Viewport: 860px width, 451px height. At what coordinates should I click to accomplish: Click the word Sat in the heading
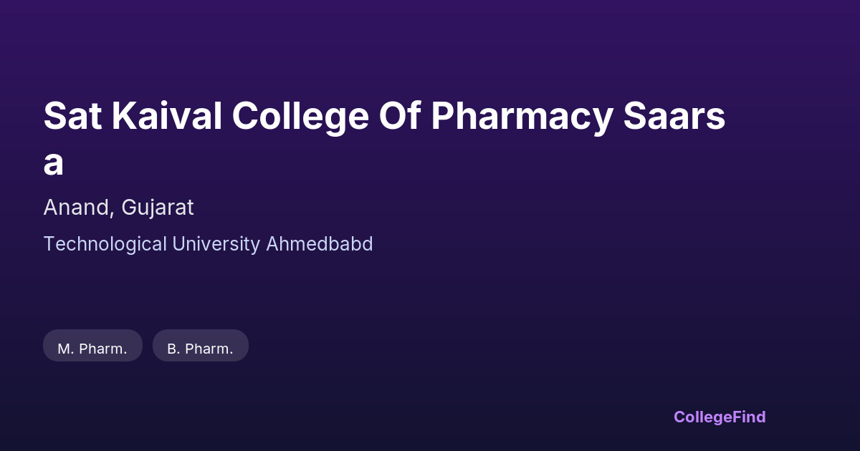(72, 116)
